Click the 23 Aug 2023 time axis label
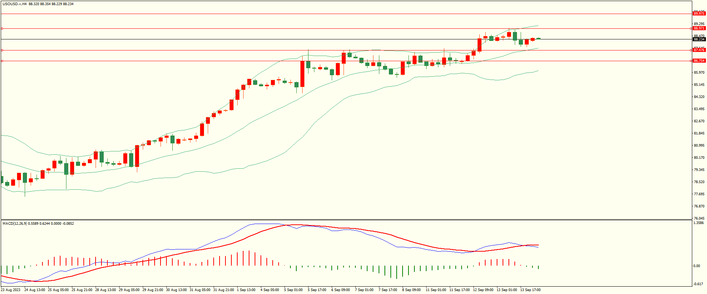 pyautogui.click(x=11, y=290)
